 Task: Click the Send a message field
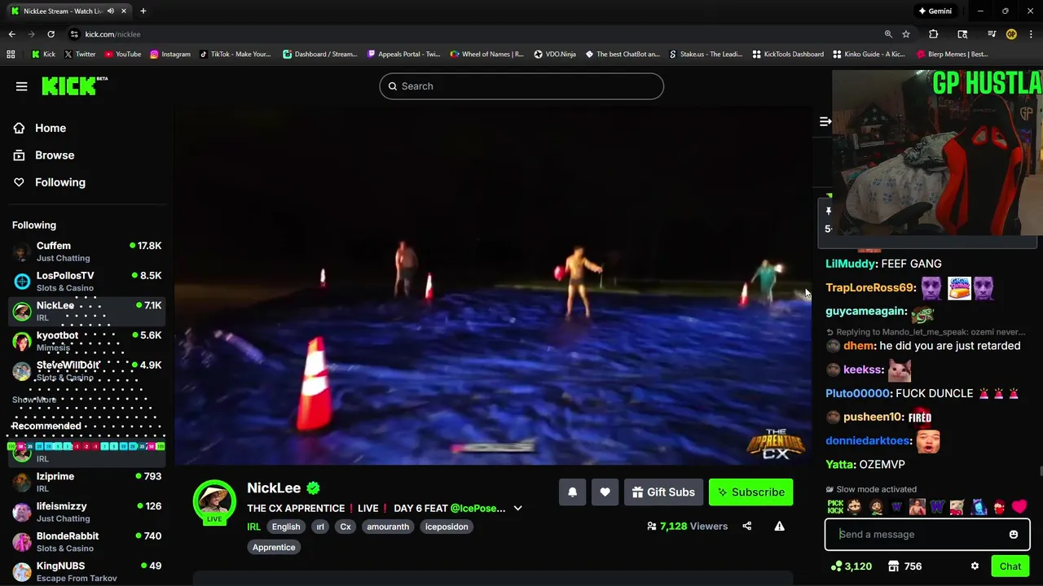click(927, 535)
